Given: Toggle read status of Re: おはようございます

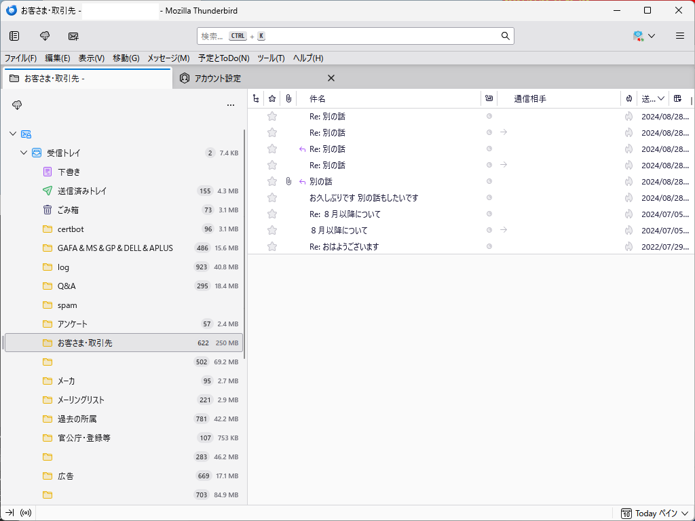Looking at the screenshot, I should [489, 246].
